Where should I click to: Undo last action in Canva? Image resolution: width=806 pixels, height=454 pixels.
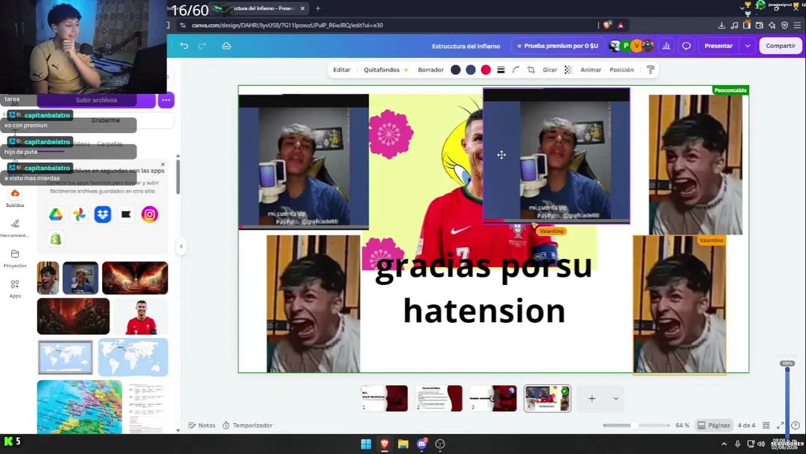(184, 46)
